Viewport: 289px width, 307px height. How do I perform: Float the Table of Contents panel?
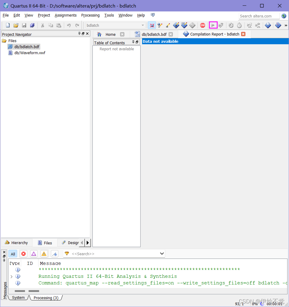click(x=137, y=42)
